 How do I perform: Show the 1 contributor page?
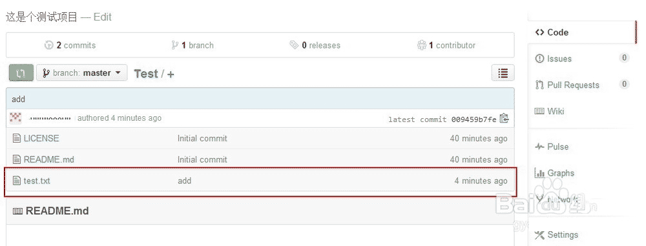[x=446, y=45]
